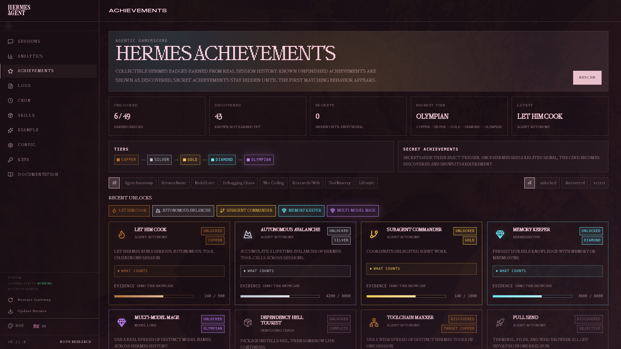Click the rocket icon on Full Send card
Image resolution: width=621 pixels, height=349 pixels.
[x=500, y=323]
